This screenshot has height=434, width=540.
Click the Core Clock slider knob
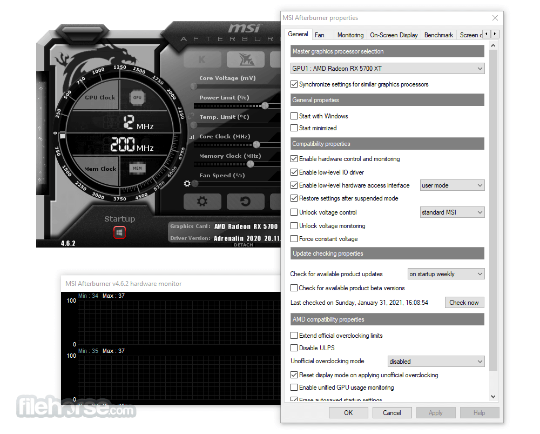(256, 144)
